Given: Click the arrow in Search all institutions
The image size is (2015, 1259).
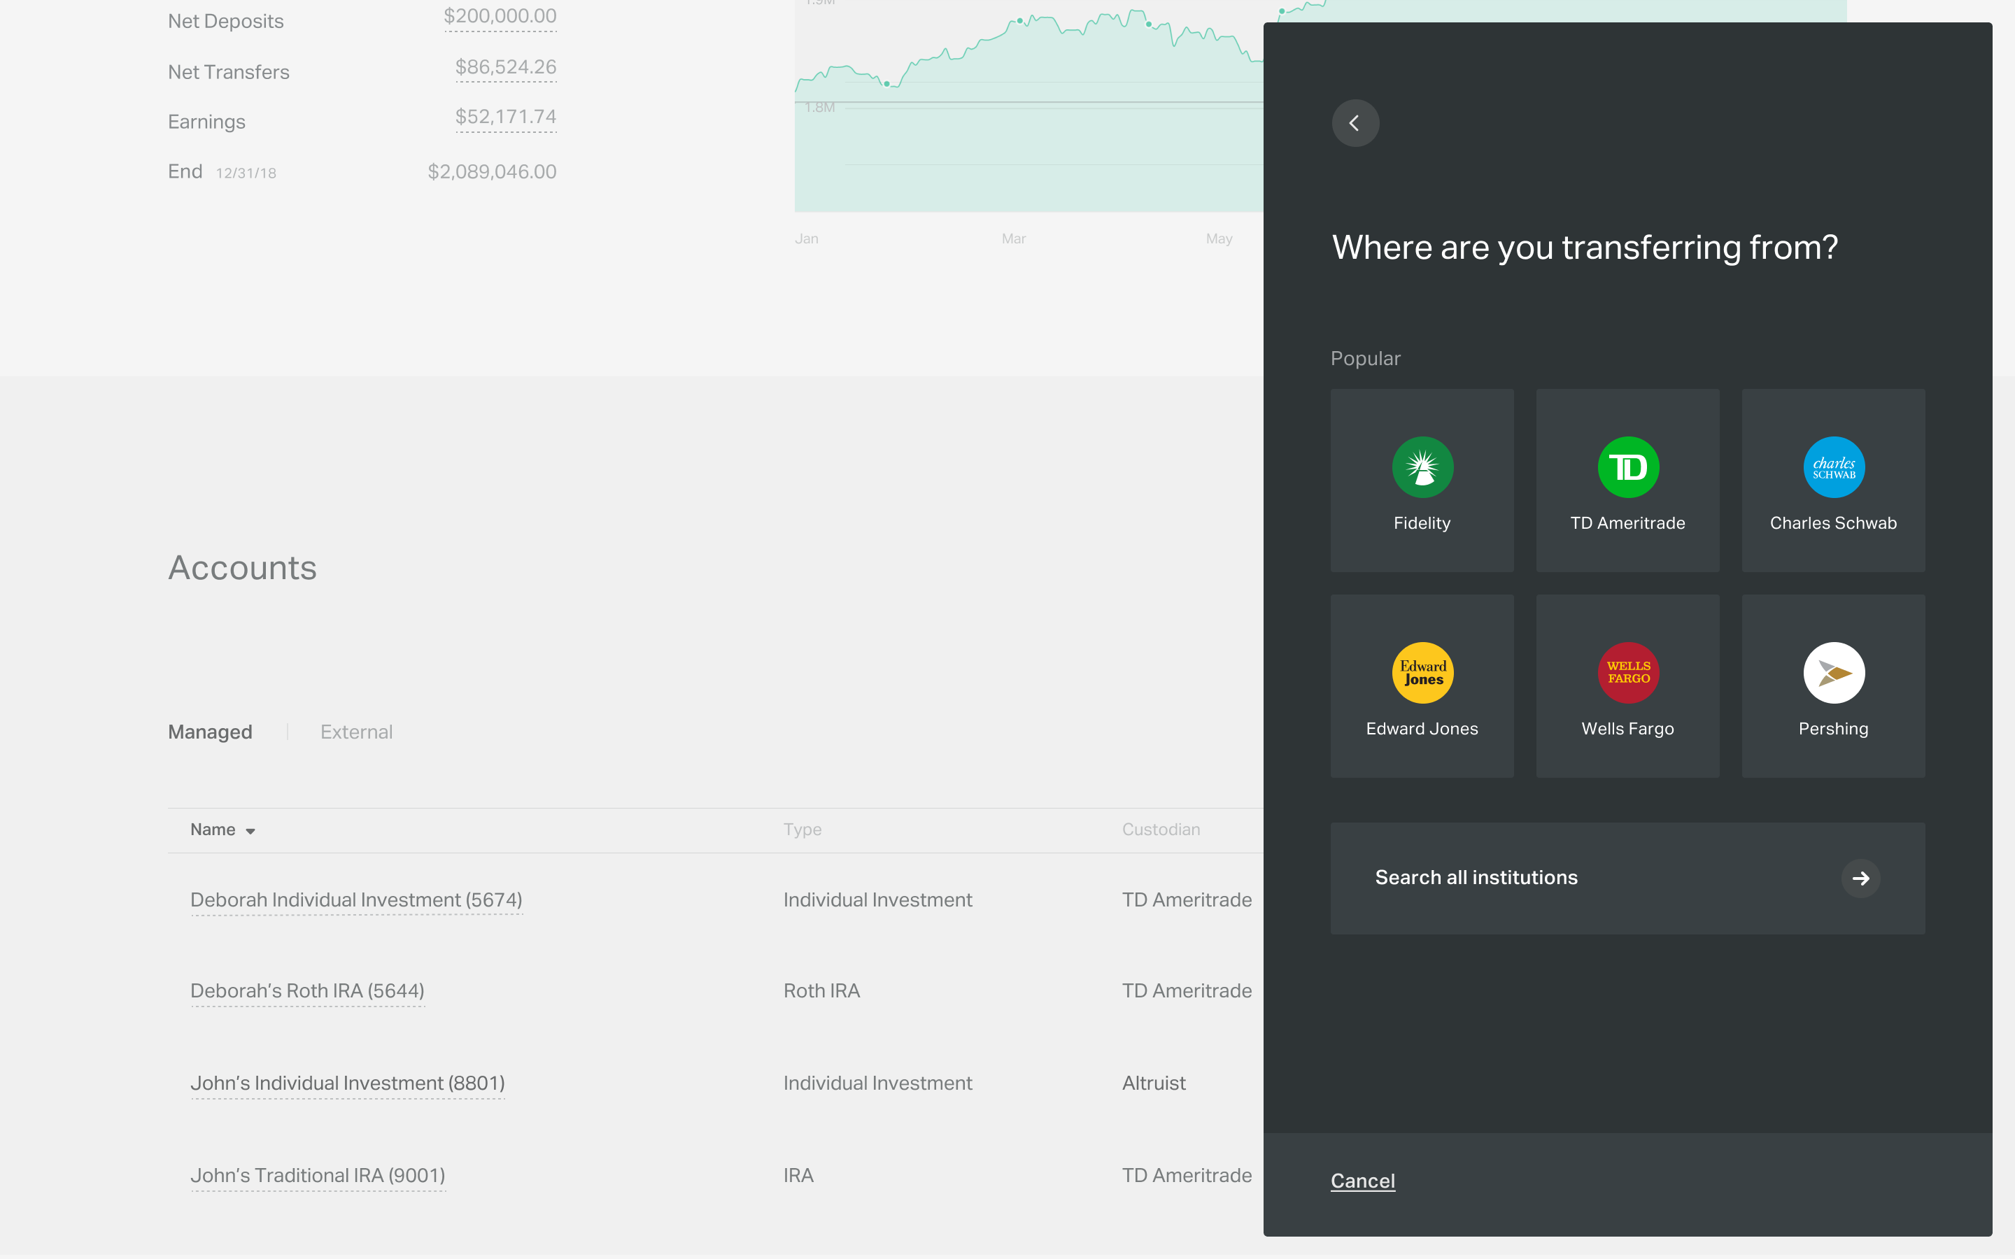Looking at the screenshot, I should pyautogui.click(x=1860, y=878).
